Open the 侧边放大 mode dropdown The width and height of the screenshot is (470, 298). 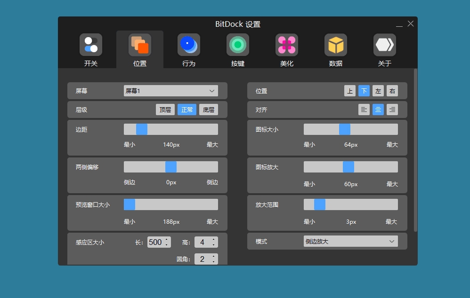click(350, 241)
